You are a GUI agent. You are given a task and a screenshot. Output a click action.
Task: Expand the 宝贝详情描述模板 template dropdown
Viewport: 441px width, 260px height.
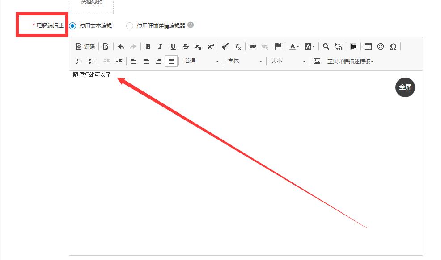click(x=350, y=62)
